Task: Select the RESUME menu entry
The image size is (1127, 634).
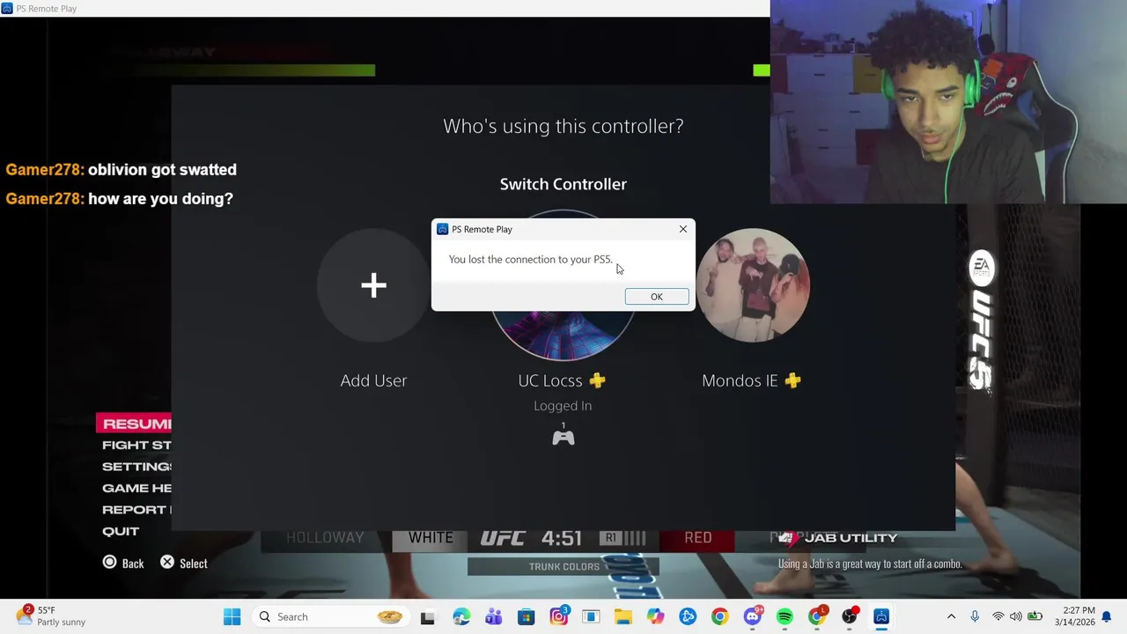Action: 134,424
